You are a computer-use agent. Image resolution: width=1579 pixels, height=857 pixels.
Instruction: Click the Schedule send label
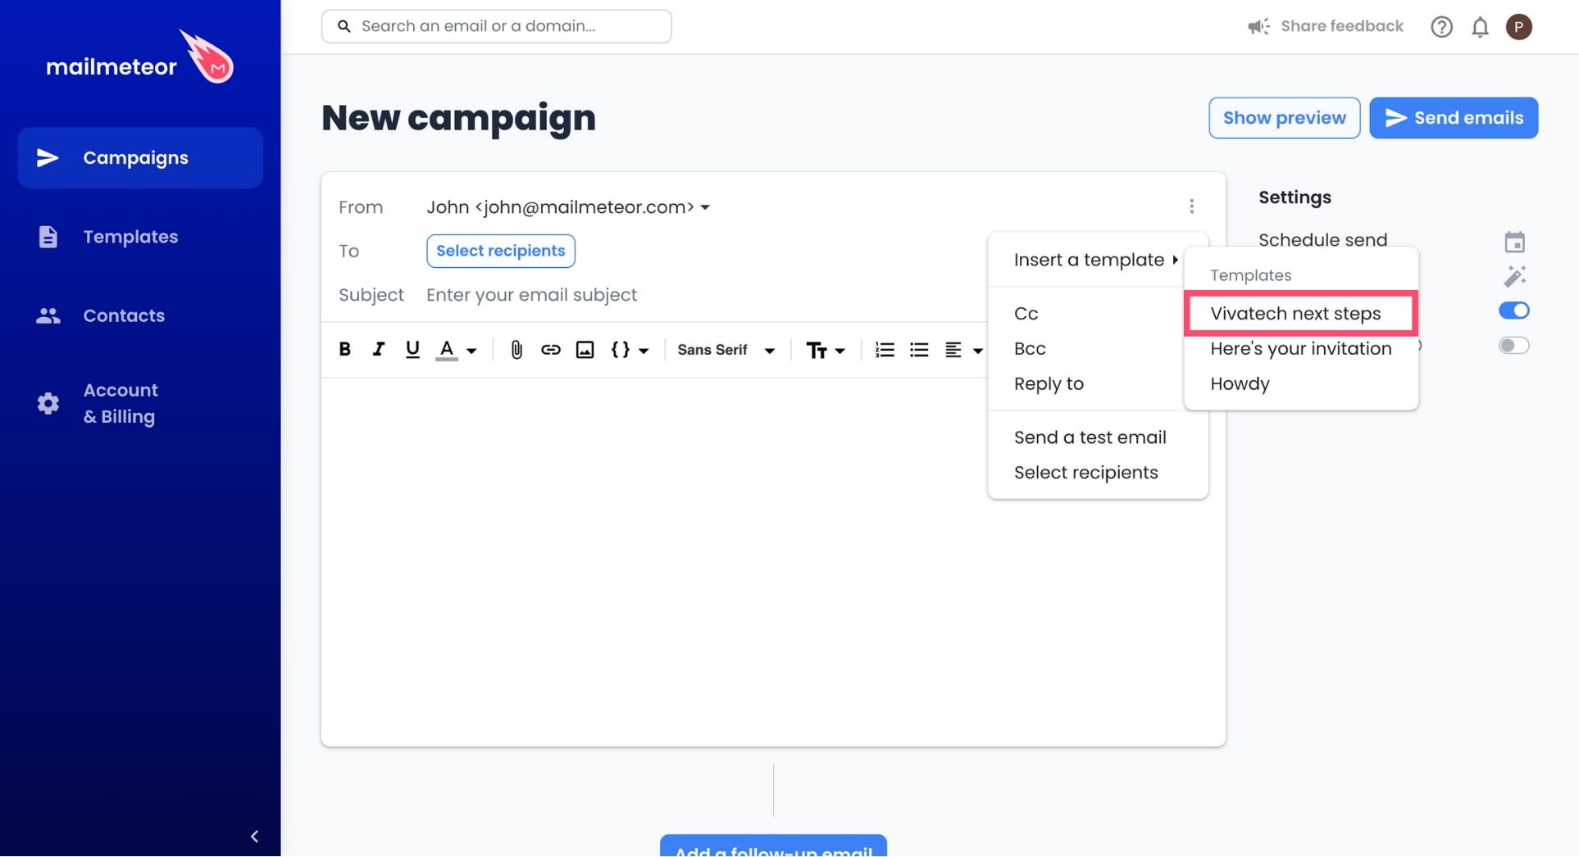click(1322, 240)
